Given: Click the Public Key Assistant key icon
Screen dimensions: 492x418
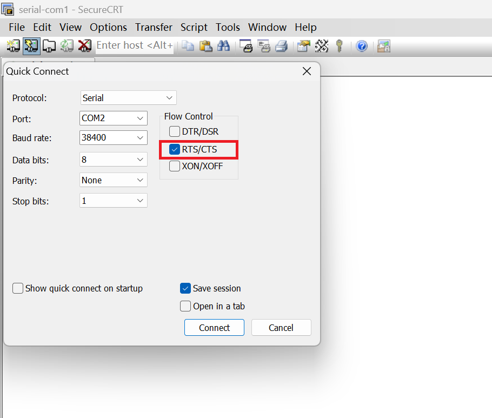Looking at the screenshot, I should [339, 46].
